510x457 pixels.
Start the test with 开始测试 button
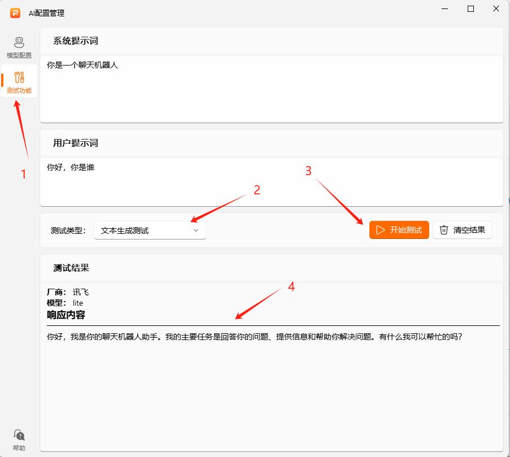tap(399, 230)
